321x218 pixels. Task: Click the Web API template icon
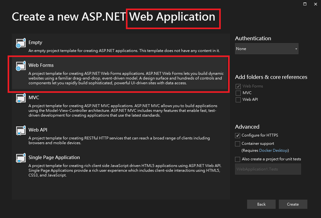[21, 131]
